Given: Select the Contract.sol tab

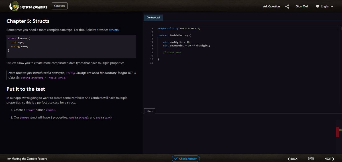Looking at the screenshot, I should (x=153, y=17).
